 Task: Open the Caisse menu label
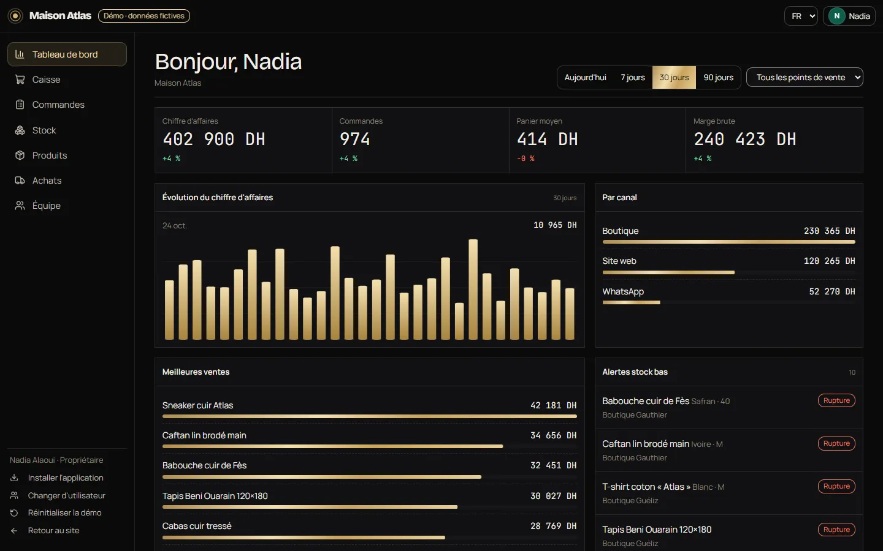point(46,80)
